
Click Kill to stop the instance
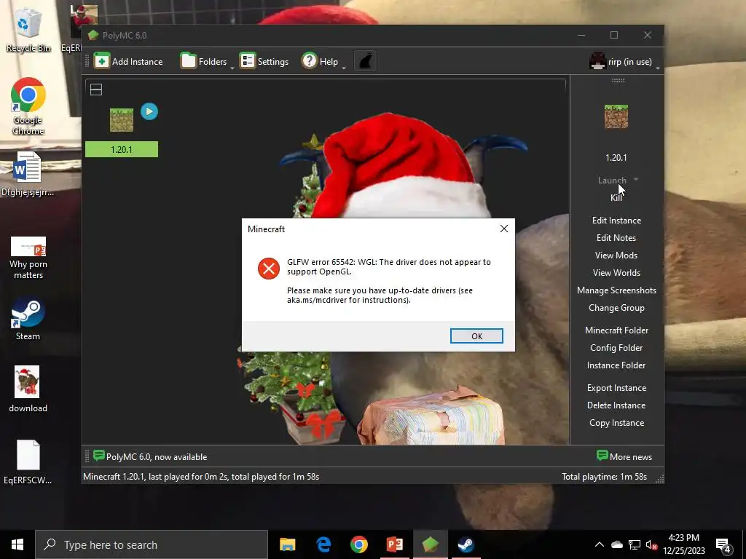coord(616,198)
